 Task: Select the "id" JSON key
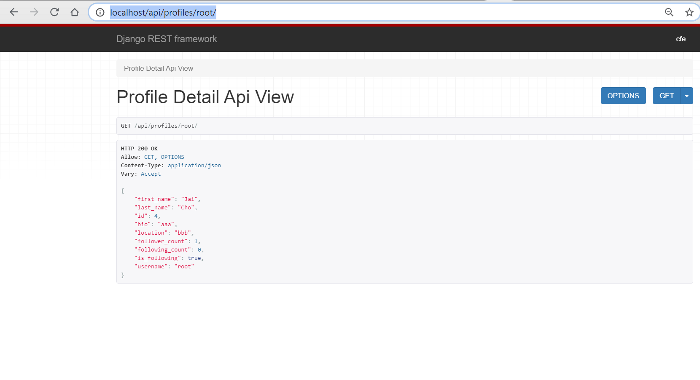(141, 216)
